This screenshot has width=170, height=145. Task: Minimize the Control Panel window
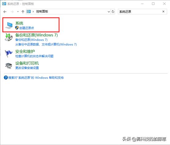click(142, 4)
